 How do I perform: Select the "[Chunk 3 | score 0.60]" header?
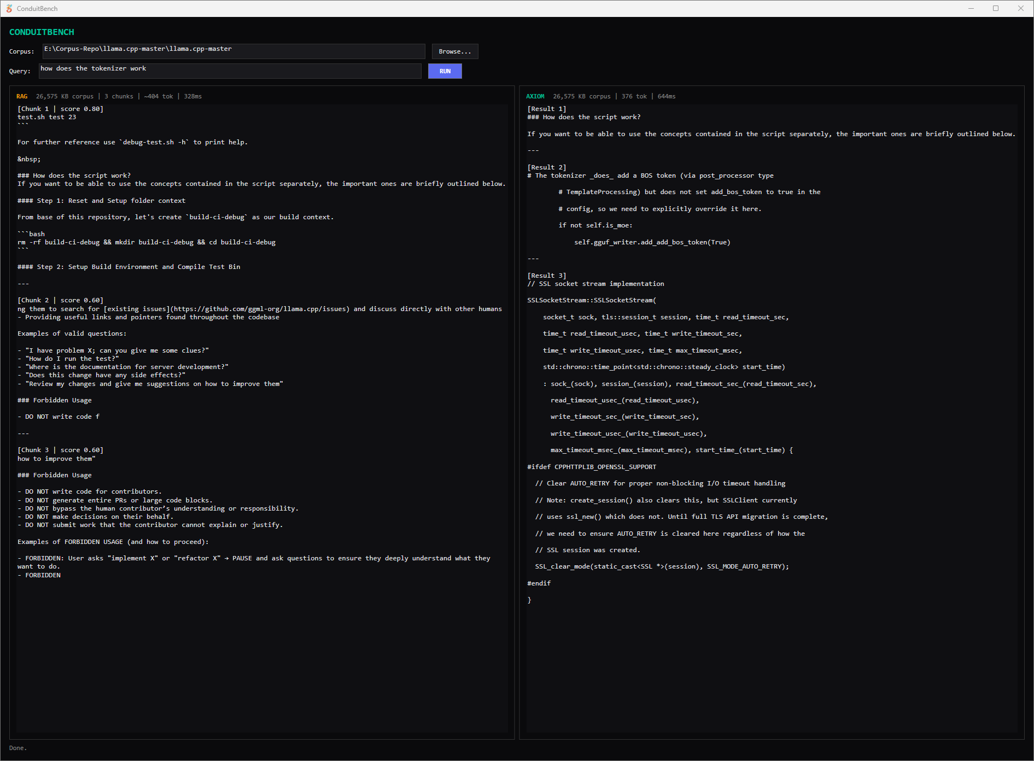pyautogui.click(x=60, y=450)
